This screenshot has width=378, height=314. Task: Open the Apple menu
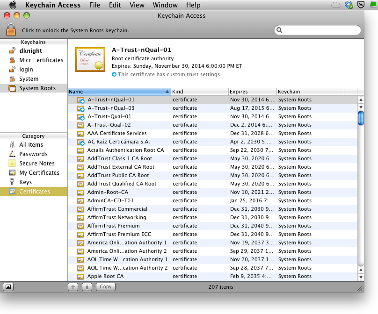[x=13, y=5]
